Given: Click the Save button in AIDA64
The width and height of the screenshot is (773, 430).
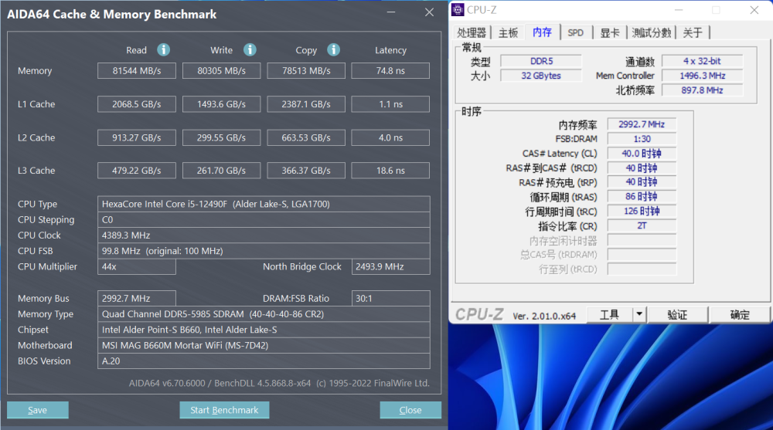Looking at the screenshot, I should [37, 410].
